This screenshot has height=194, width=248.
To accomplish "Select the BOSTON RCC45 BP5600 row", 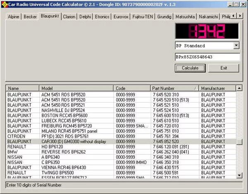I will click(x=121, y=115).
